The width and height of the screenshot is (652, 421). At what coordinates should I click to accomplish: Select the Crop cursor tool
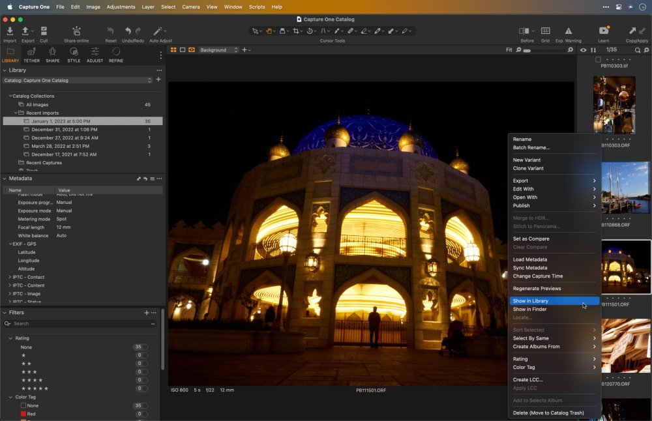[297, 31]
